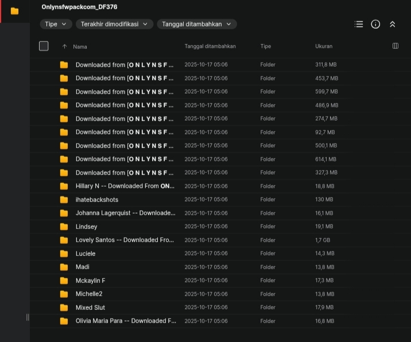Toggle the Nama sort direction arrow

(x=64, y=46)
